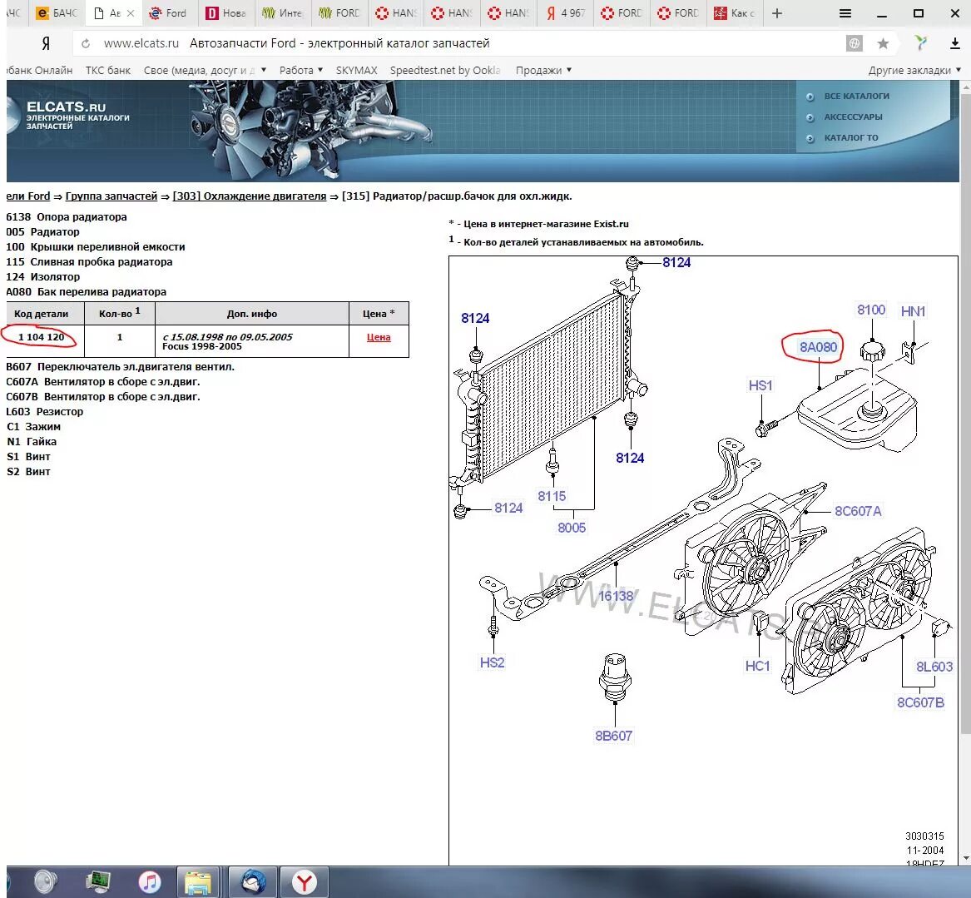Open the "Другие закладки" dropdown

914,71
